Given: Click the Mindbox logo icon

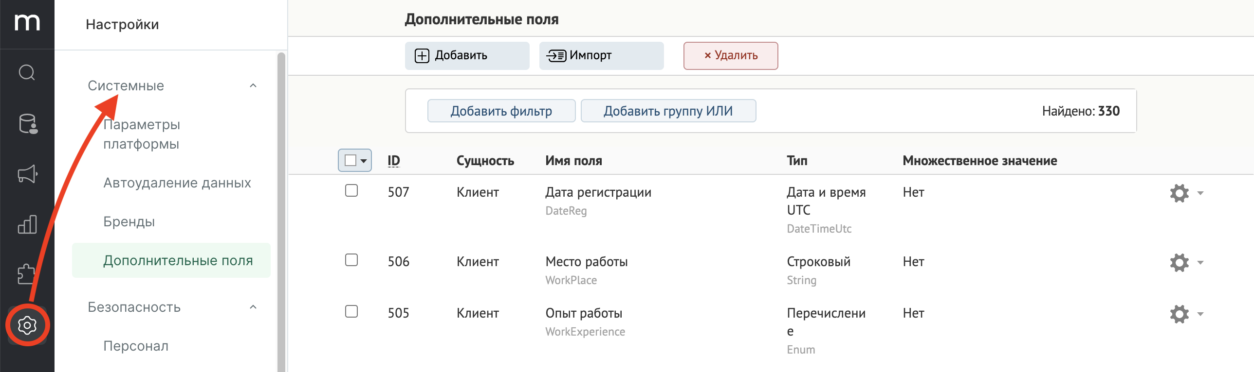Looking at the screenshot, I should coord(27,22).
